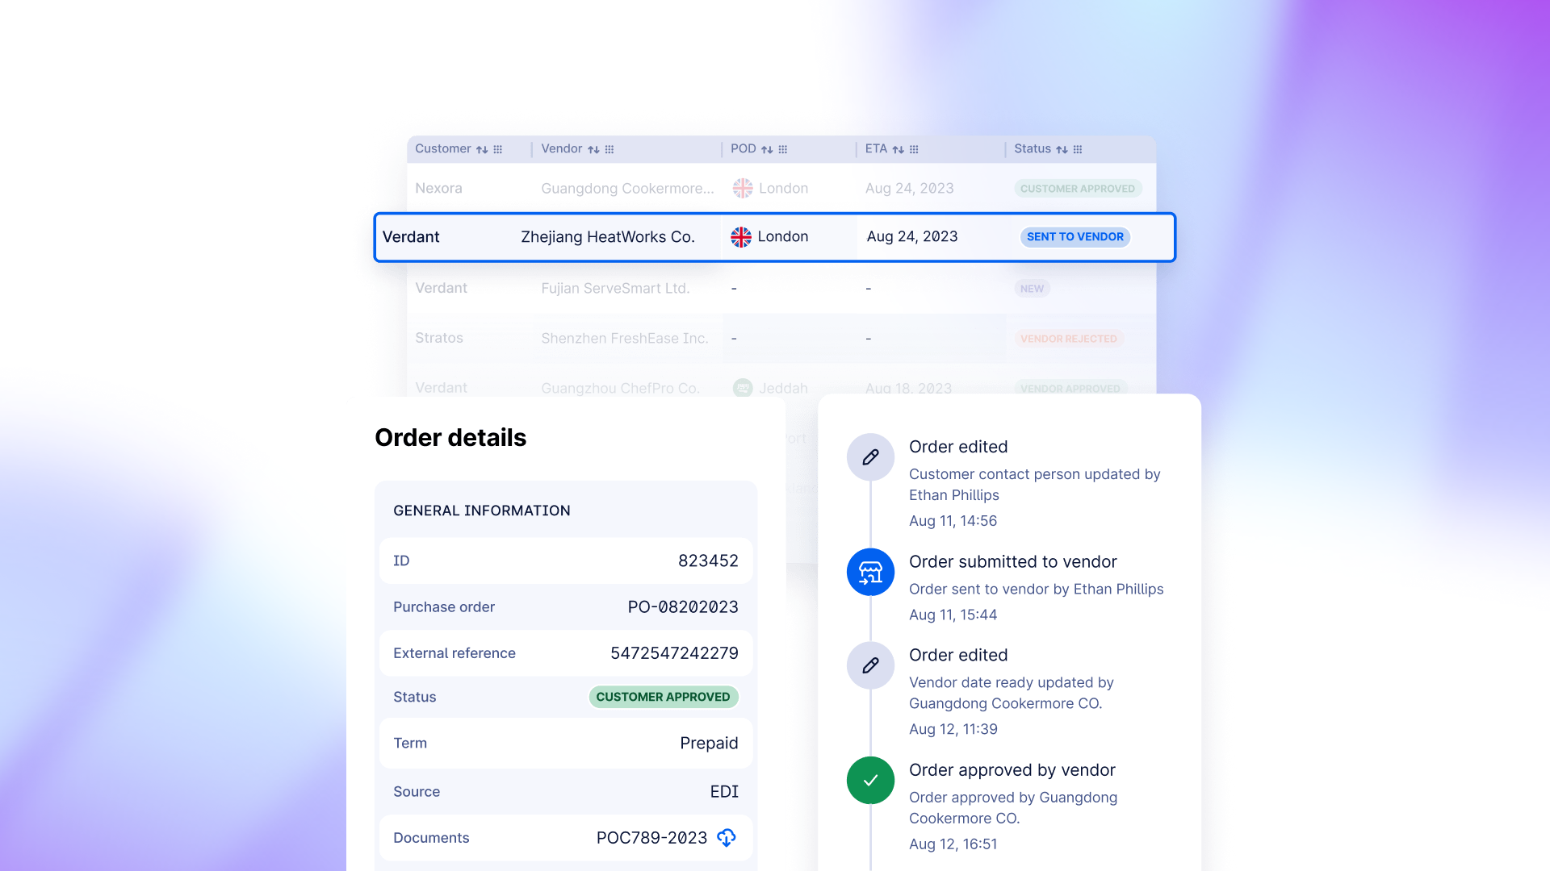
Task: Click the VENDOR REJECTED status badge
Action: tap(1068, 339)
